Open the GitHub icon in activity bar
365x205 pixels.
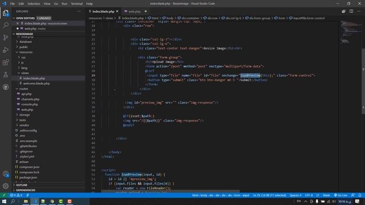point(6,87)
